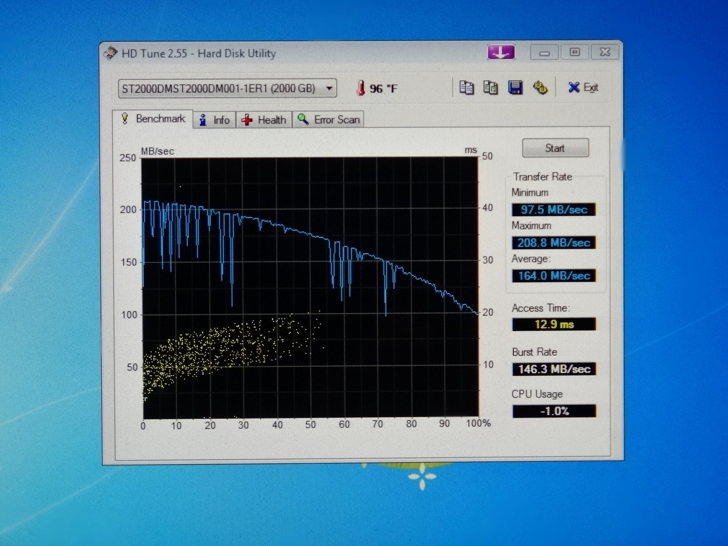Viewport: 728px width, 546px height.
Task: Open the options tools icon
Action: point(540,88)
